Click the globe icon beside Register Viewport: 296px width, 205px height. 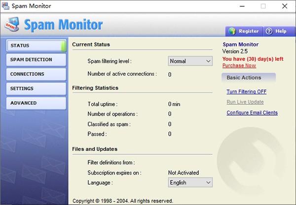(232, 31)
